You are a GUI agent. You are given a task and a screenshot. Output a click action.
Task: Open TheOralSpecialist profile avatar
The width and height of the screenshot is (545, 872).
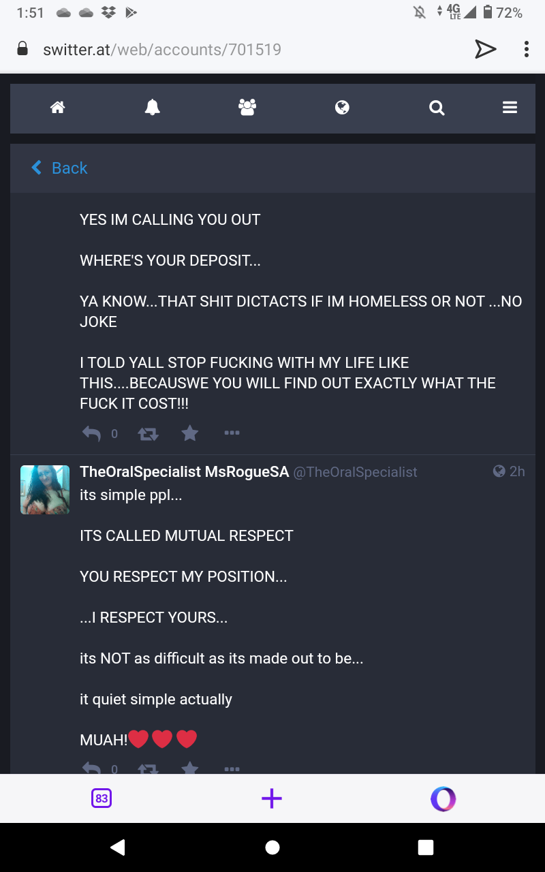coord(45,490)
